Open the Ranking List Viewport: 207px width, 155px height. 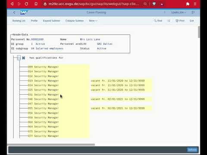(19, 21)
